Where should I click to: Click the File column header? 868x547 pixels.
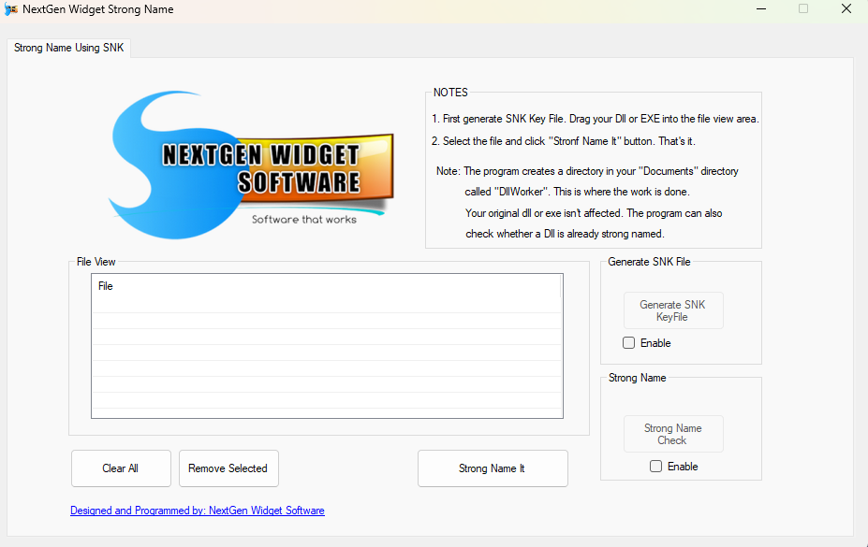tap(326, 286)
